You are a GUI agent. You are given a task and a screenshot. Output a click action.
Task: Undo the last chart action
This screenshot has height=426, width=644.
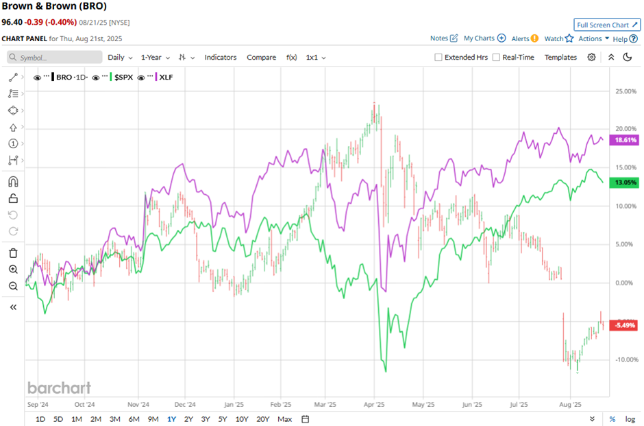pos(13,215)
